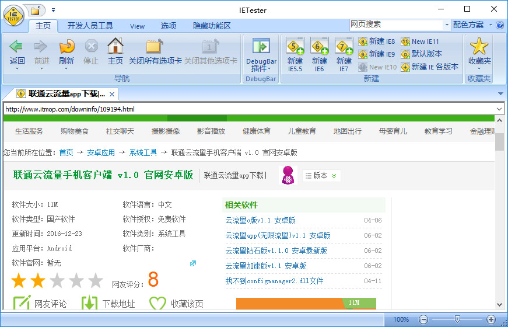The image size is (508, 327).
Task: Open 云流量钻石版v1.1.0 安卓最新版 link
Action: click(x=276, y=251)
